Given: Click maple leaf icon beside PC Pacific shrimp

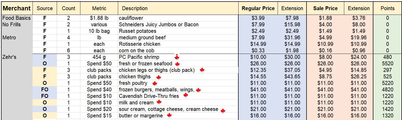Looking at the screenshot, I should (177, 57).
